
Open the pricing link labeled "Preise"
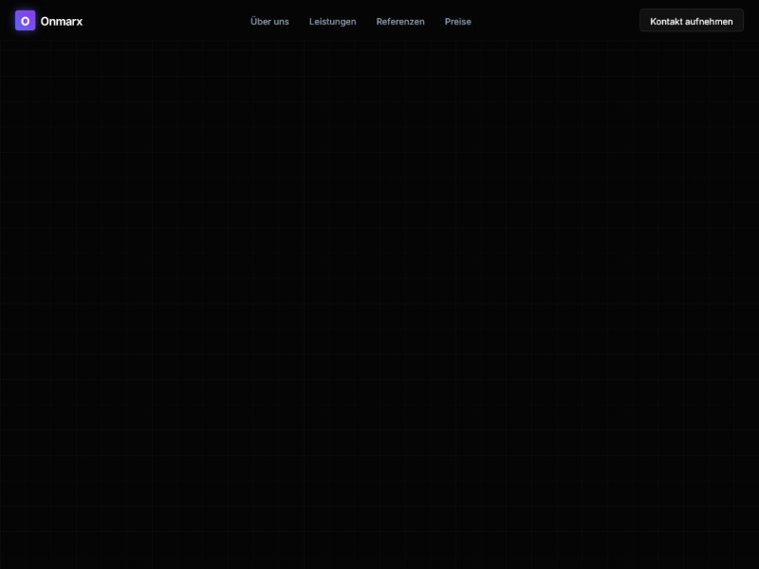point(457,21)
